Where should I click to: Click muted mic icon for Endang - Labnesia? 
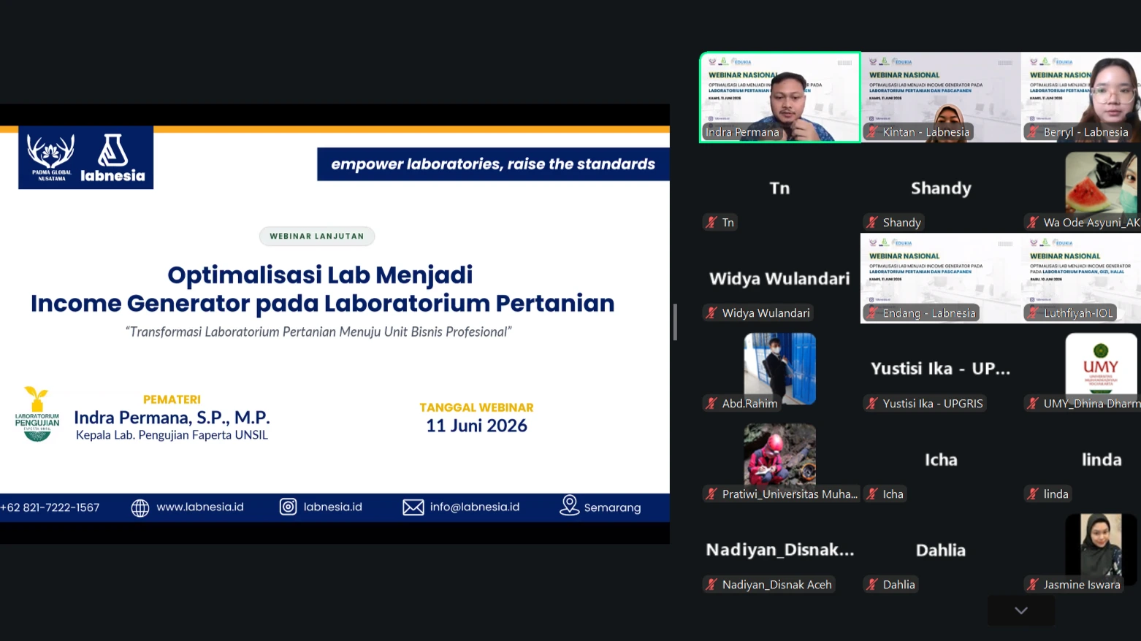872,313
